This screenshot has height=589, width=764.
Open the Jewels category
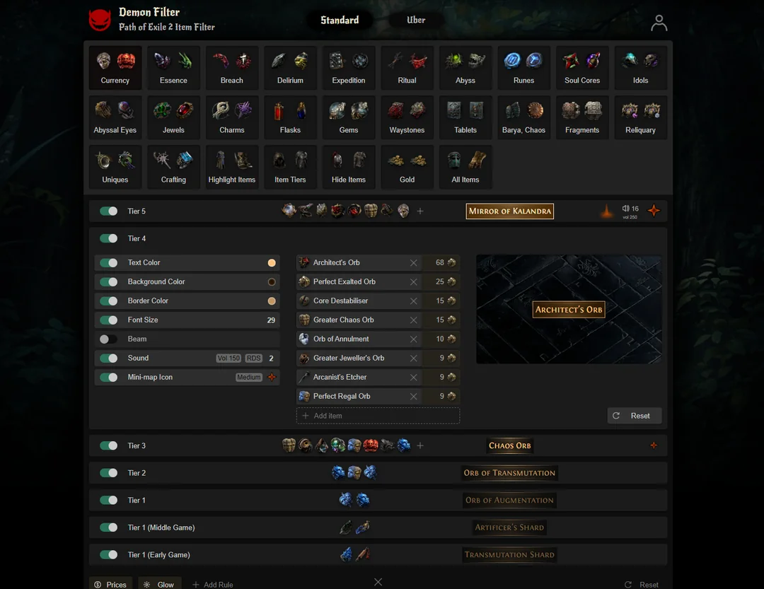(173, 117)
